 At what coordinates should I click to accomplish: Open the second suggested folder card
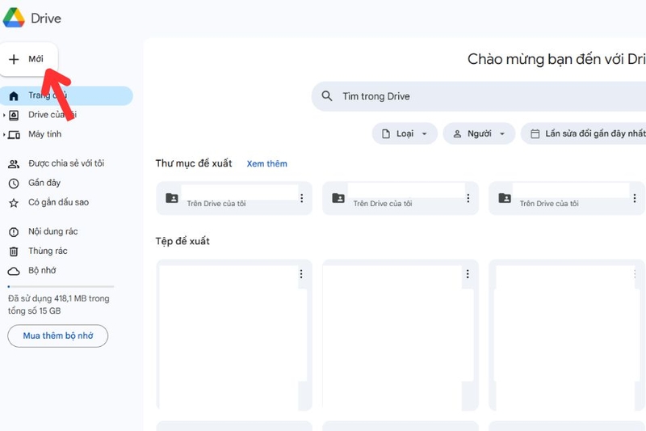pyautogui.click(x=401, y=198)
